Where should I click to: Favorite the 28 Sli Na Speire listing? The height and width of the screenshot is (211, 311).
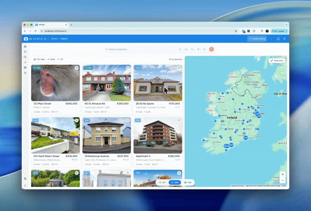pos(179,68)
